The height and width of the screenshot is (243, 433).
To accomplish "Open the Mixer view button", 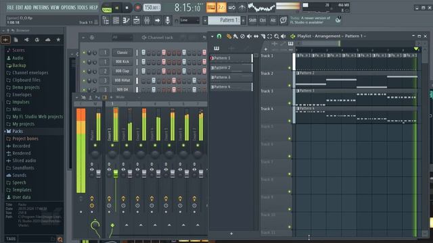I will [x=147, y=20].
